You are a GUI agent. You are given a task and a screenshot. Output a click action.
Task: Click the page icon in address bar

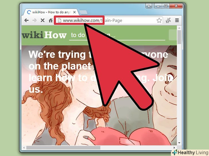coord(59,20)
